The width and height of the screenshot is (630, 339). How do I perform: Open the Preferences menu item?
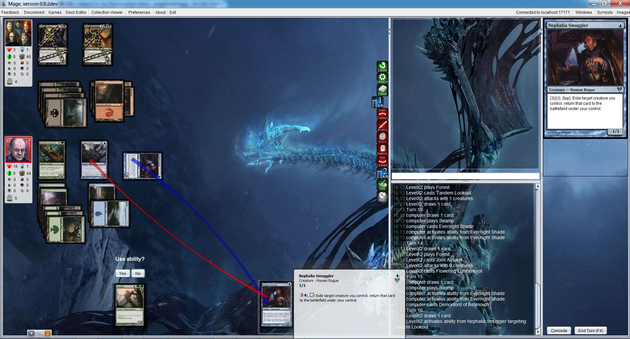(x=139, y=12)
